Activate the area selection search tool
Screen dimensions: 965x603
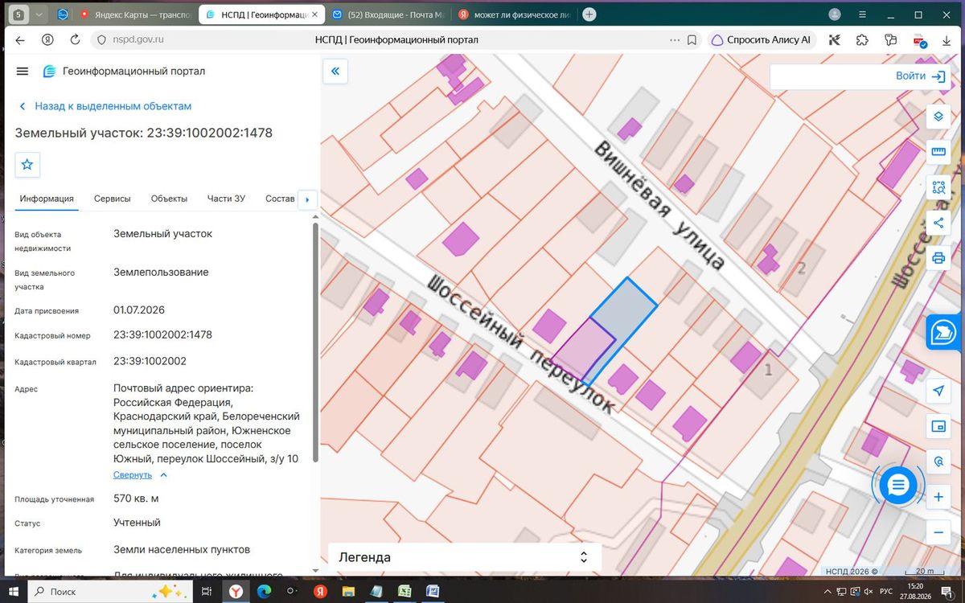click(x=938, y=187)
